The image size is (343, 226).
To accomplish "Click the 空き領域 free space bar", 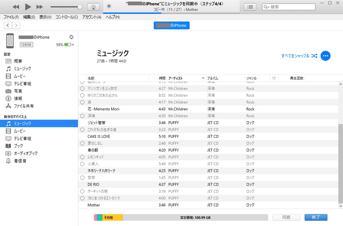I will click(195, 217).
